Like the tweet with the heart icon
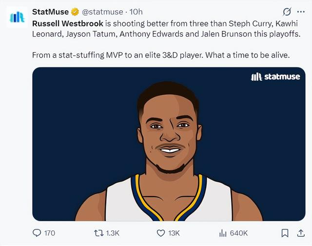The width and height of the screenshot is (312, 246). click(161, 233)
